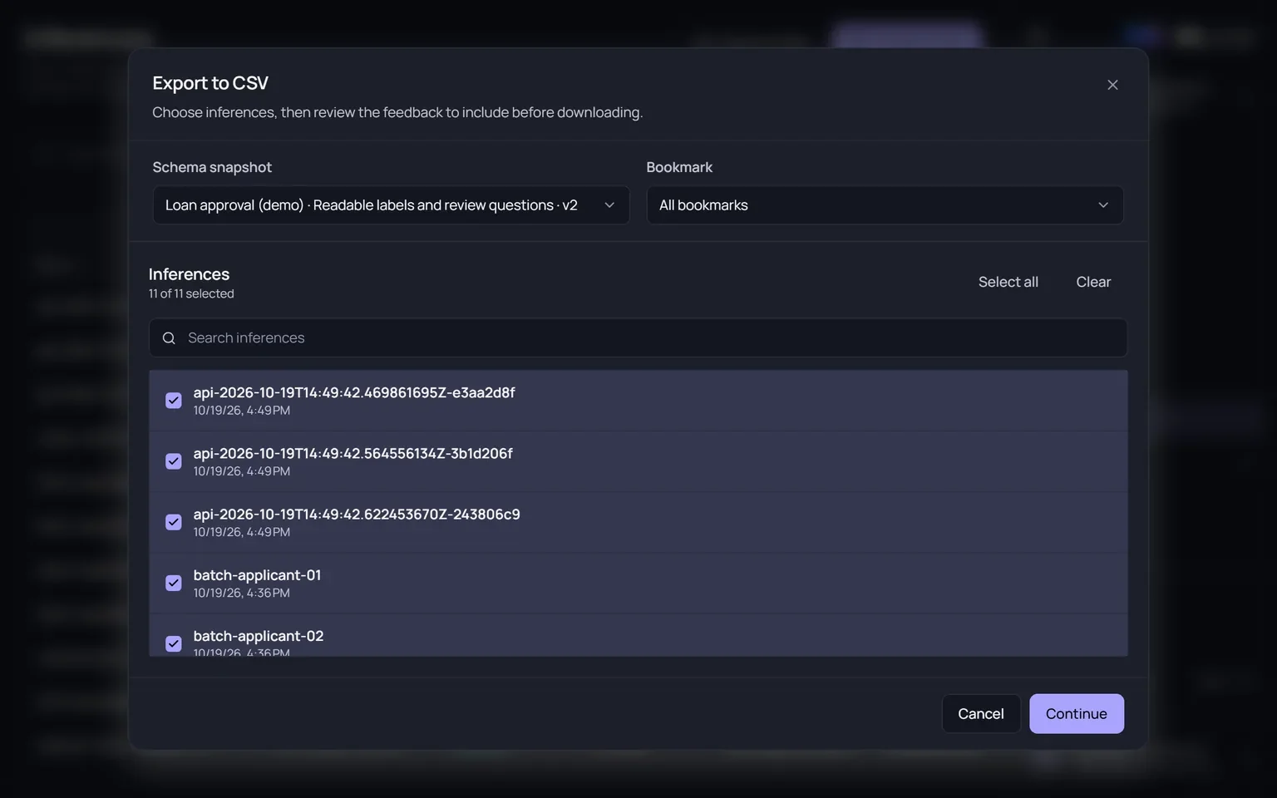Uncheck inference ending in e3aa2d8f
The width and height of the screenshot is (1277, 798).
pyautogui.click(x=174, y=401)
